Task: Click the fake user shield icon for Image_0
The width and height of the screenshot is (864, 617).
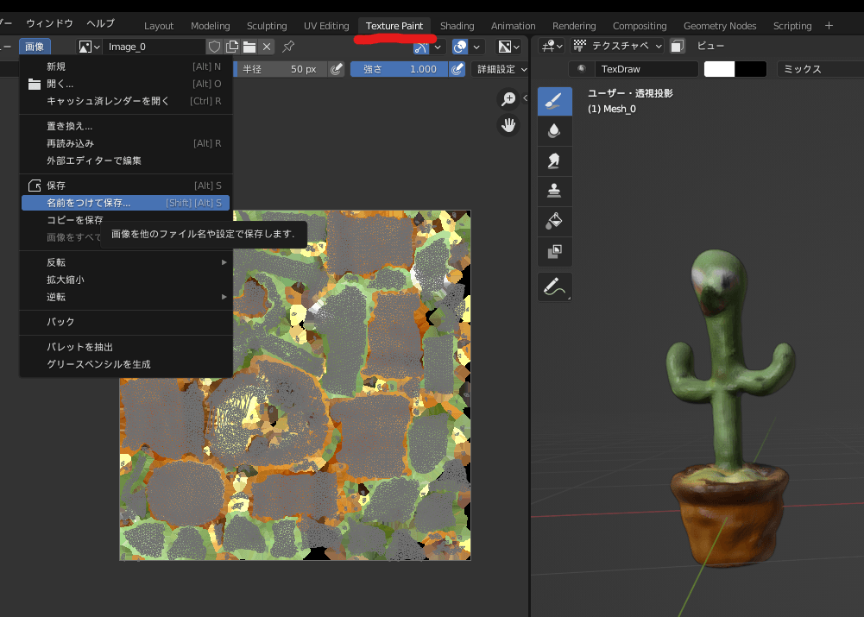Action: [214, 47]
